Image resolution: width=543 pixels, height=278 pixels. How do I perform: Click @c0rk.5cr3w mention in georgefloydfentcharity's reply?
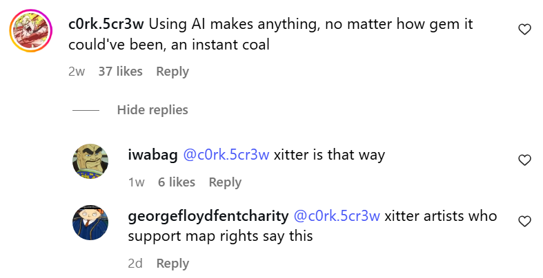click(337, 216)
